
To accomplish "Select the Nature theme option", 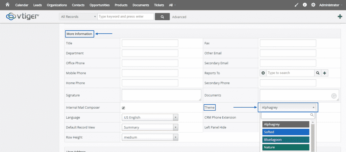I will tap(286, 147).
